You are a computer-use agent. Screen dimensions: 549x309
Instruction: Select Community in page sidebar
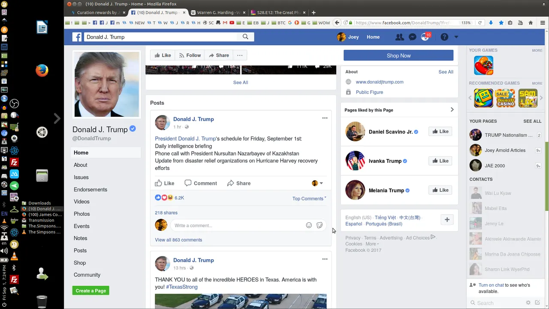[x=87, y=275]
